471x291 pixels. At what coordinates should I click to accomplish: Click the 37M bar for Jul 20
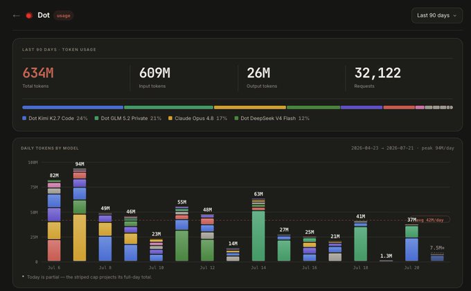[x=411, y=242]
